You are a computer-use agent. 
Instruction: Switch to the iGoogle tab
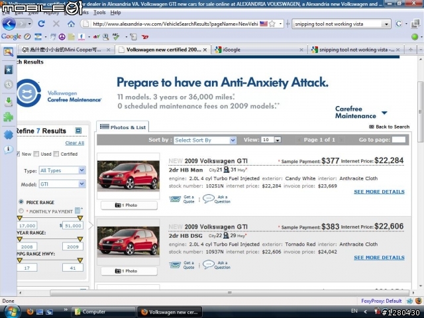259,50
